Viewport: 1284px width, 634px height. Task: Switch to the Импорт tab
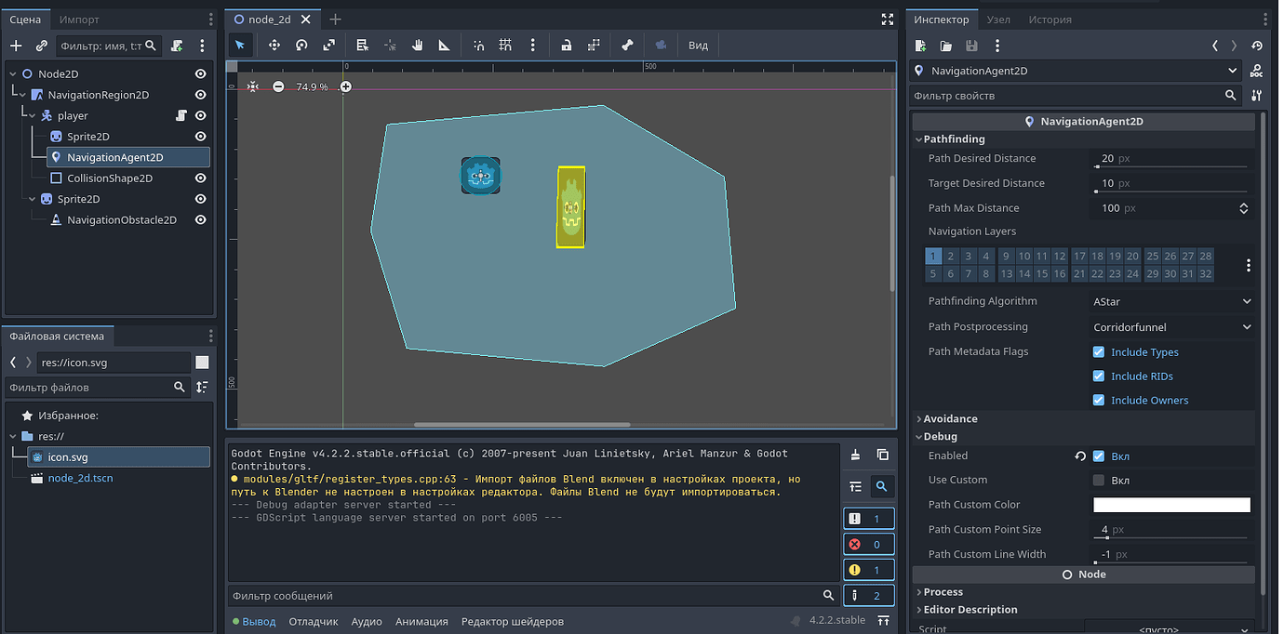(x=79, y=20)
